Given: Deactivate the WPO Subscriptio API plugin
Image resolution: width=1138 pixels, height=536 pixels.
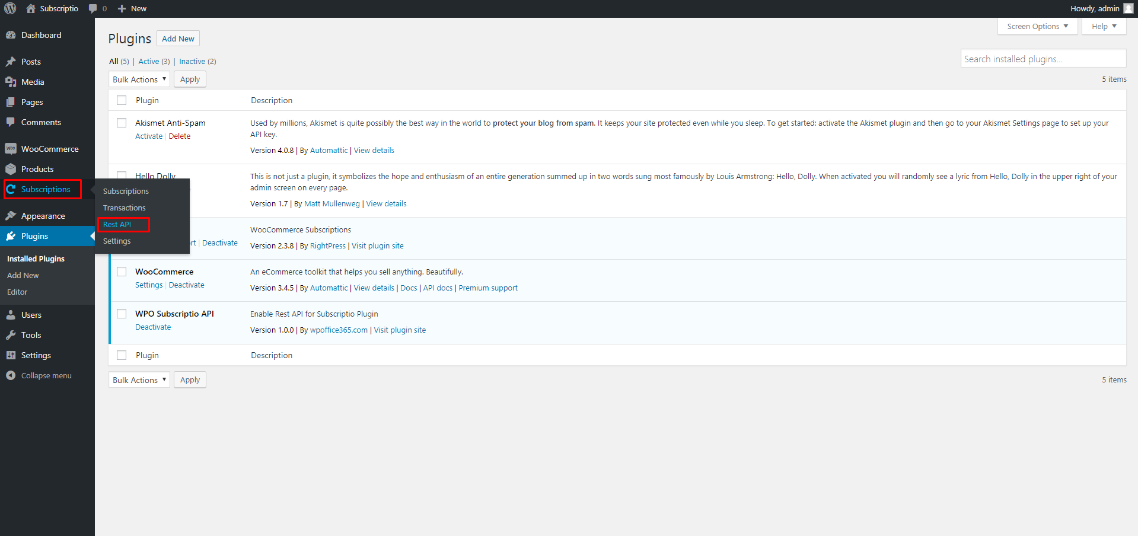Looking at the screenshot, I should 153,327.
